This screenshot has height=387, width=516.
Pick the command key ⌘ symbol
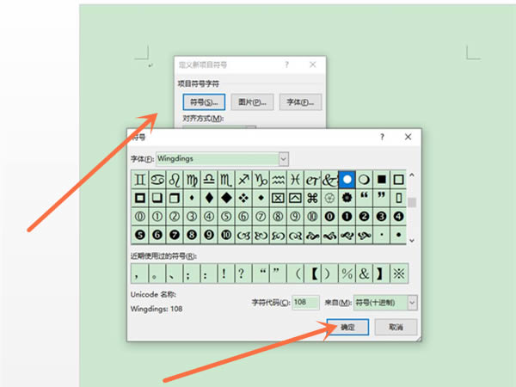point(313,198)
